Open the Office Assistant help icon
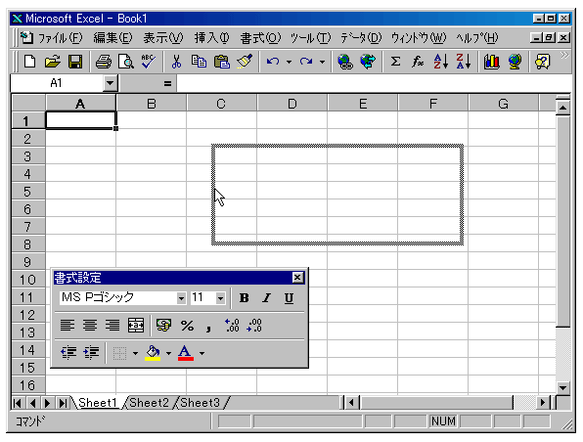Image resolution: width=583 pixels, height=442 pixels. [x=543, y=62]
